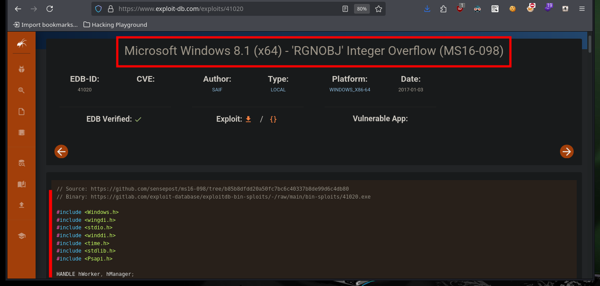Open the FoxyProxy extension icon
Image resolution: width=600 pixels, height=286 pixels.
(531, 8)
